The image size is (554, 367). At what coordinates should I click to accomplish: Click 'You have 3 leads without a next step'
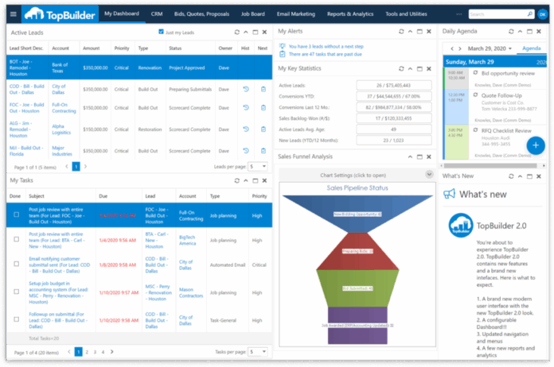click(326, 47)
